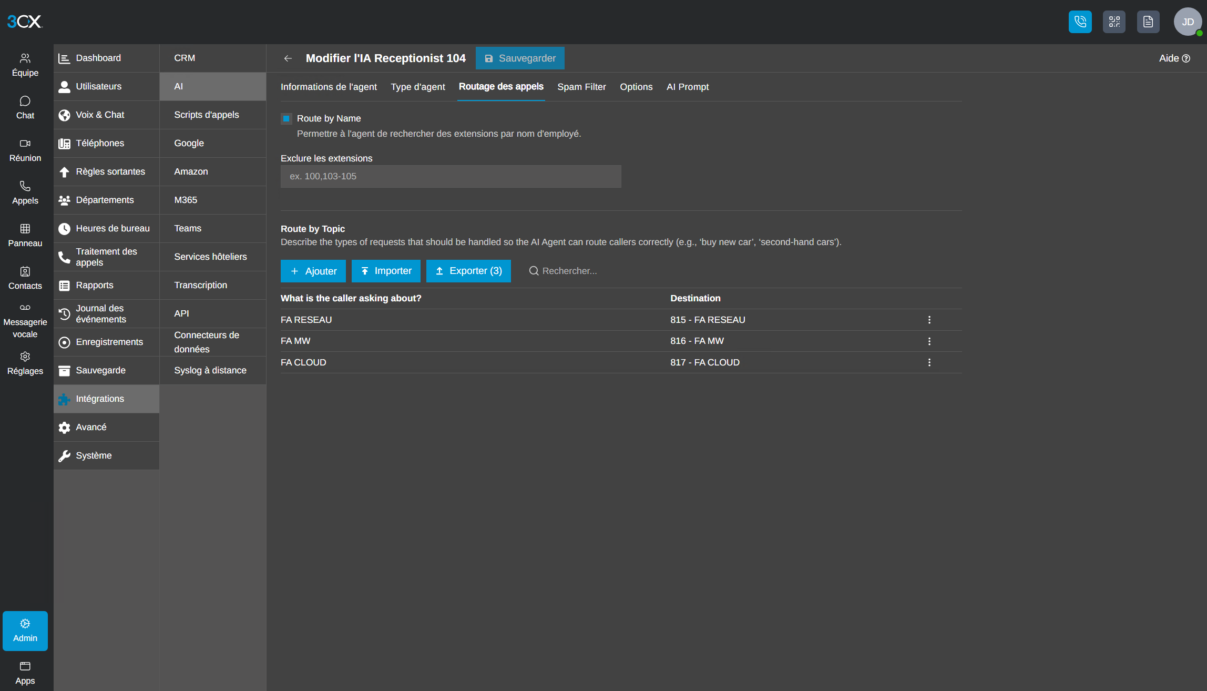The image size is (1207, 691).
Task: Switch to Type d'agent tab
Action: 418,87
